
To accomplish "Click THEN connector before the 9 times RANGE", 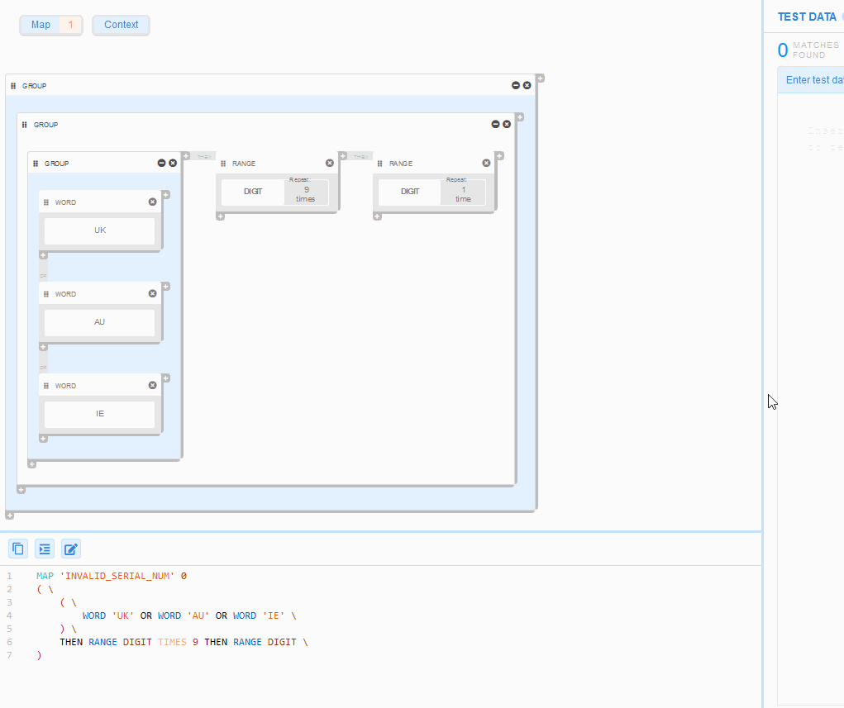I will tap(204, 157).
